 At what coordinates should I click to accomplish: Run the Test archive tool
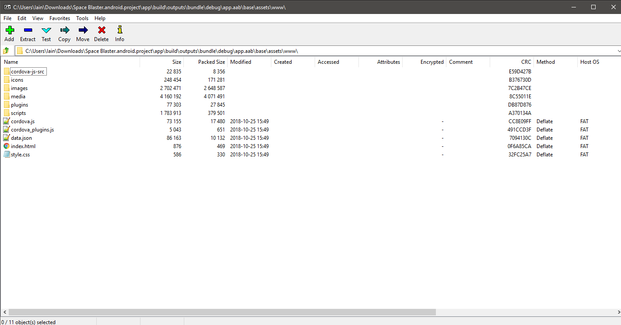(x=46, y=30)
